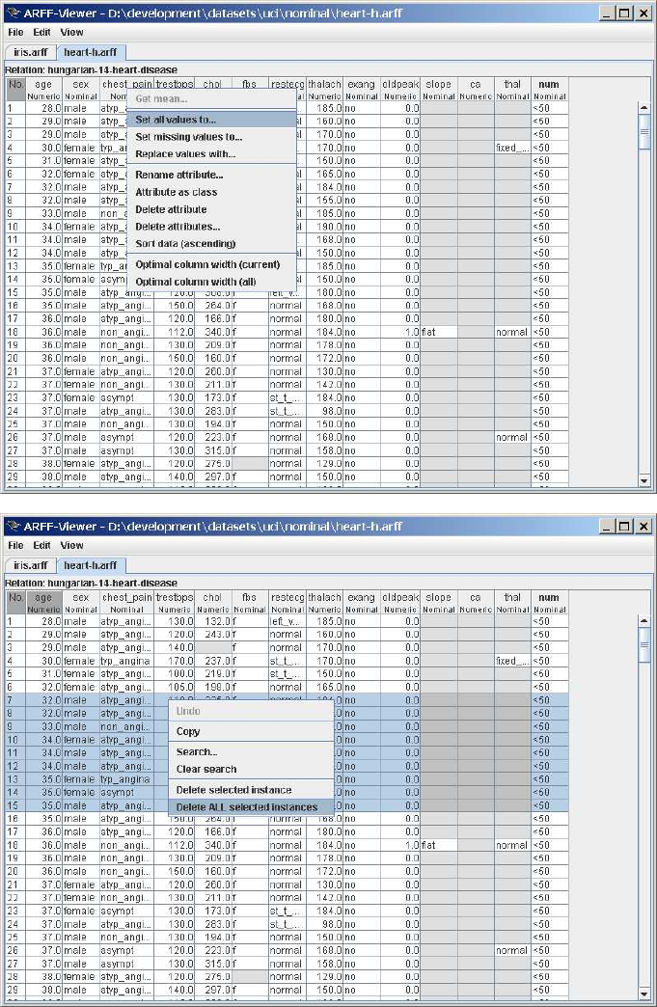Click 'chol' column header in lower window
Viewport: 657px width, 1007px height.
[x=212, y=603]
